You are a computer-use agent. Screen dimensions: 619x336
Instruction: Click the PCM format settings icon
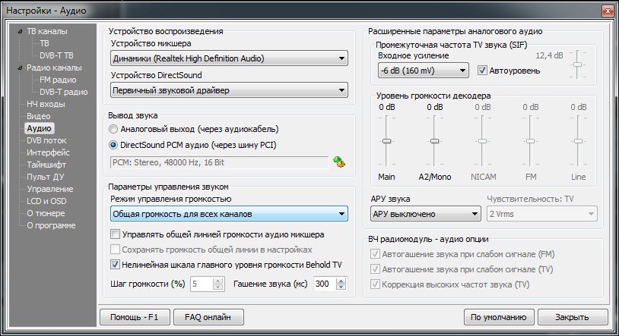click(338, 162)
